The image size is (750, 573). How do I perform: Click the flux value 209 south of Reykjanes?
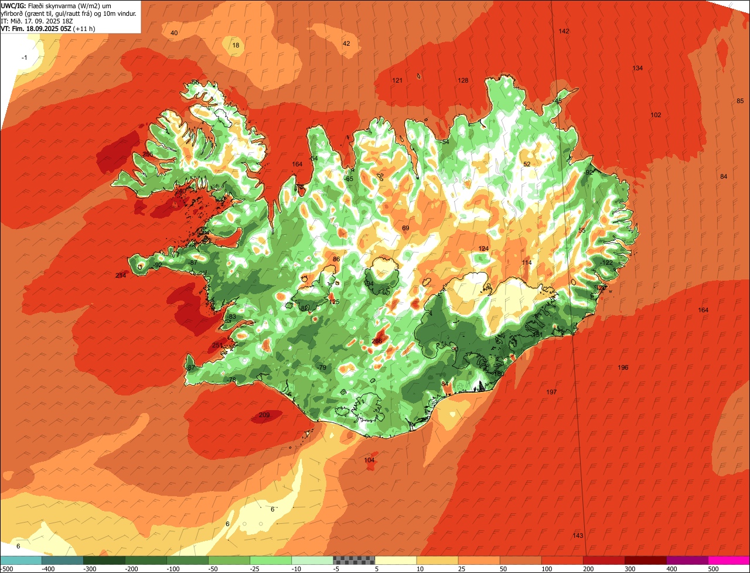[264, 415]
